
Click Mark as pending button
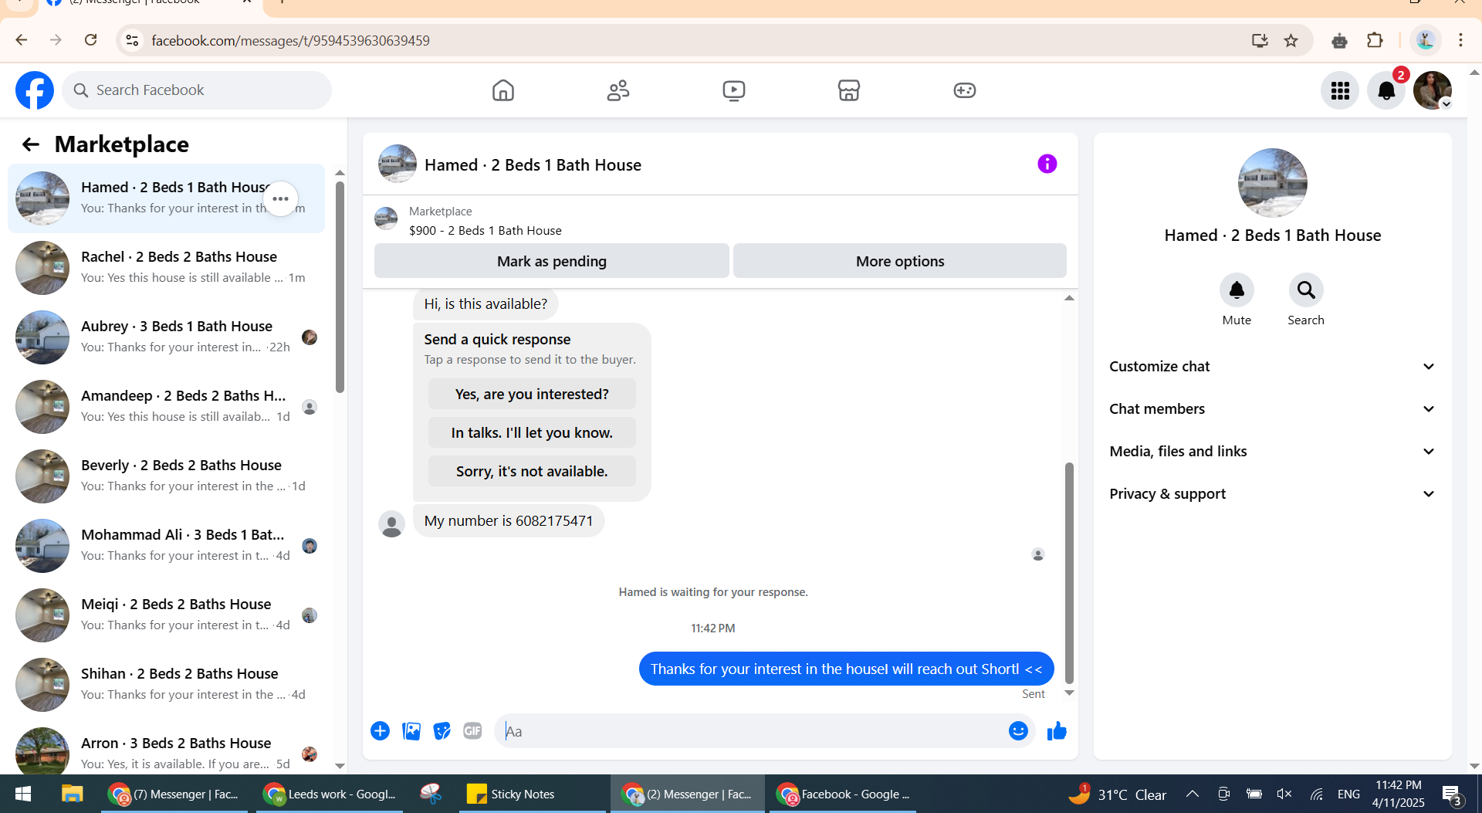coord(551,261)
